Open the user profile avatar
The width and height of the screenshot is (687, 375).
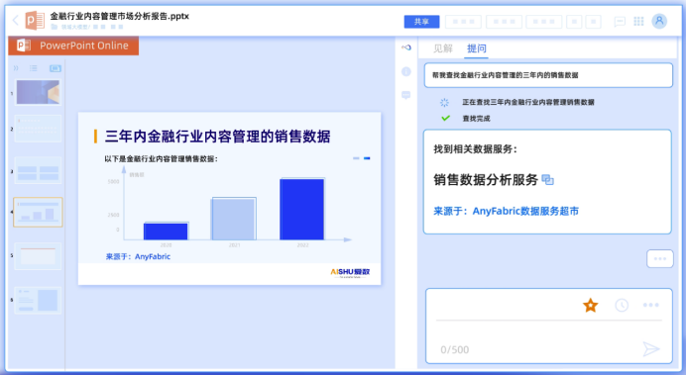pos(659,21)
